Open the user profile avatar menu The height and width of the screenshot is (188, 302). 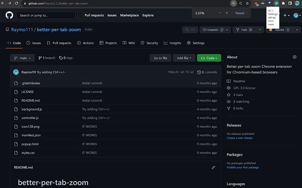coord(297,16)
